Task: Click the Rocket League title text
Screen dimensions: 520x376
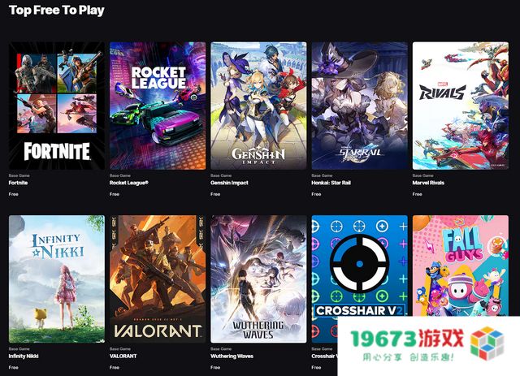Action: click(129, 183)
